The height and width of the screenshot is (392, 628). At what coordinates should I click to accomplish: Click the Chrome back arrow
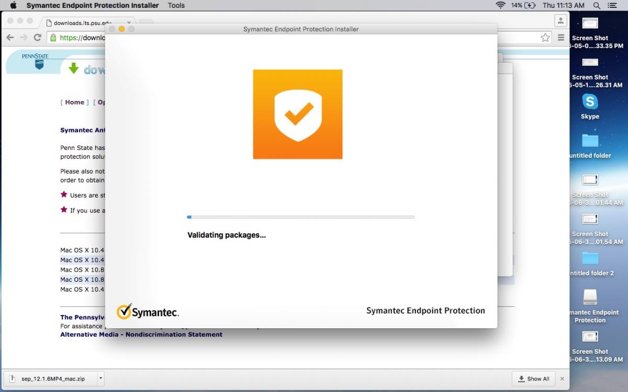(x=9, y=38)
